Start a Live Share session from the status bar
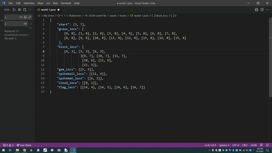 [24, 145]
